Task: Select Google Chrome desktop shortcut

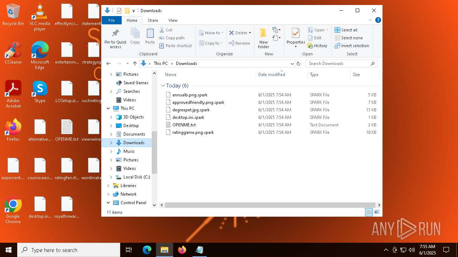Action: pos(13,210)
